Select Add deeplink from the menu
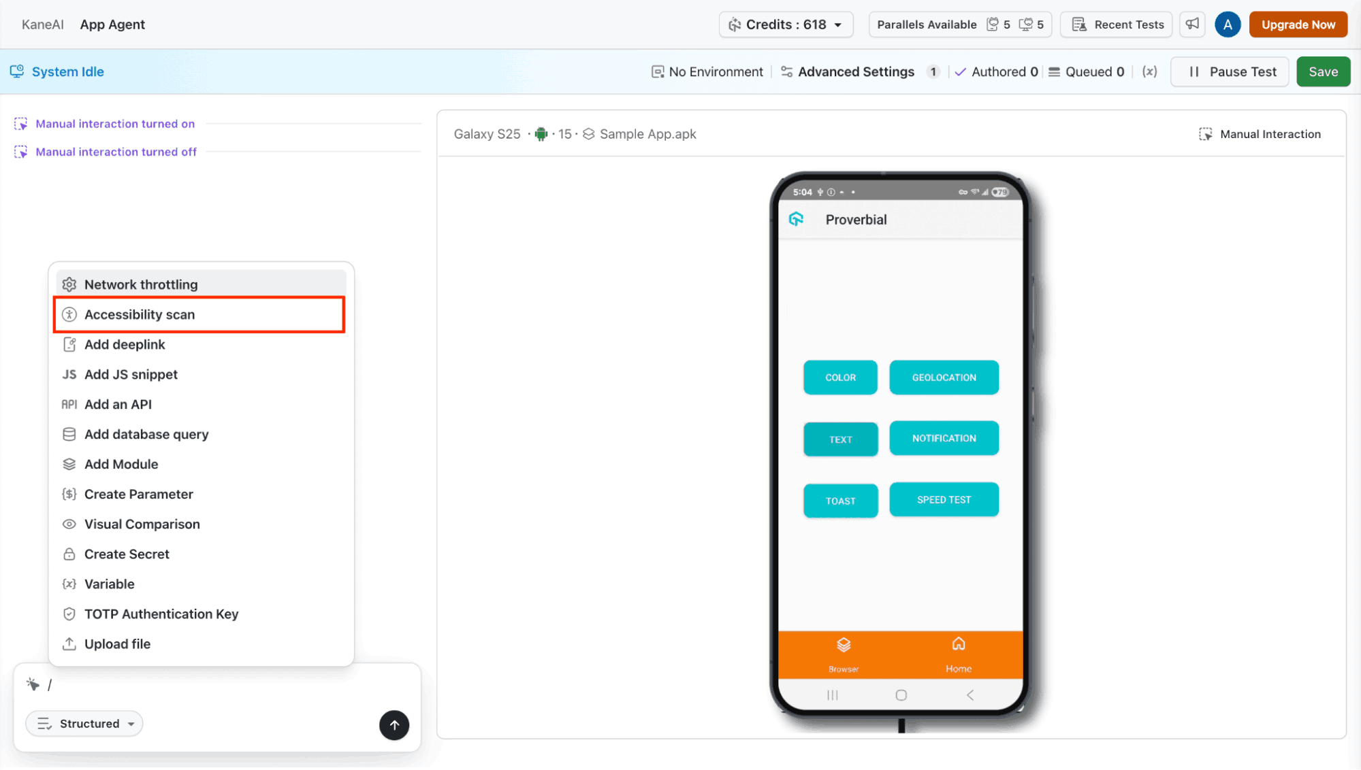 click(125, 344)
